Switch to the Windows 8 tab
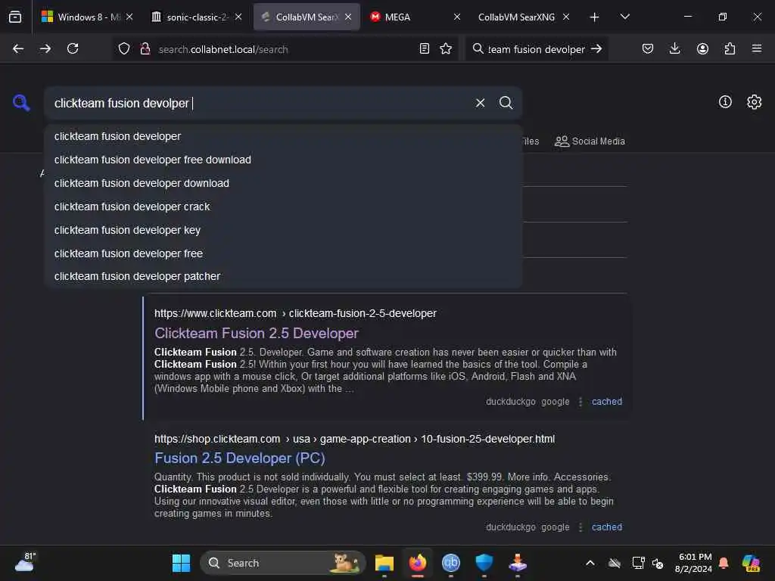Image resolution: width=775 pixels, height=581 pixels. tap(87, 17)
